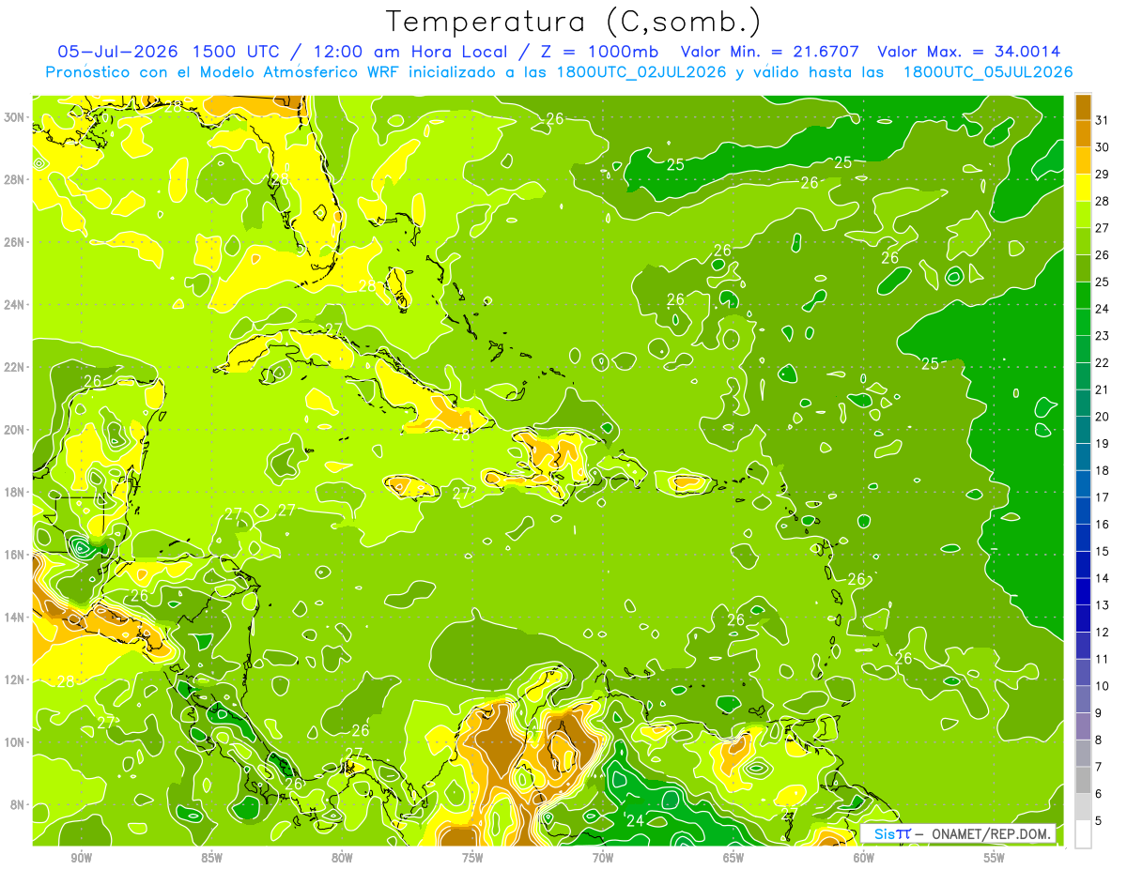The height and width of the screenshot is (870, 1127).
Task: Click the 'Valor Min. = 21.6707' value
Action: pos(769,52)
